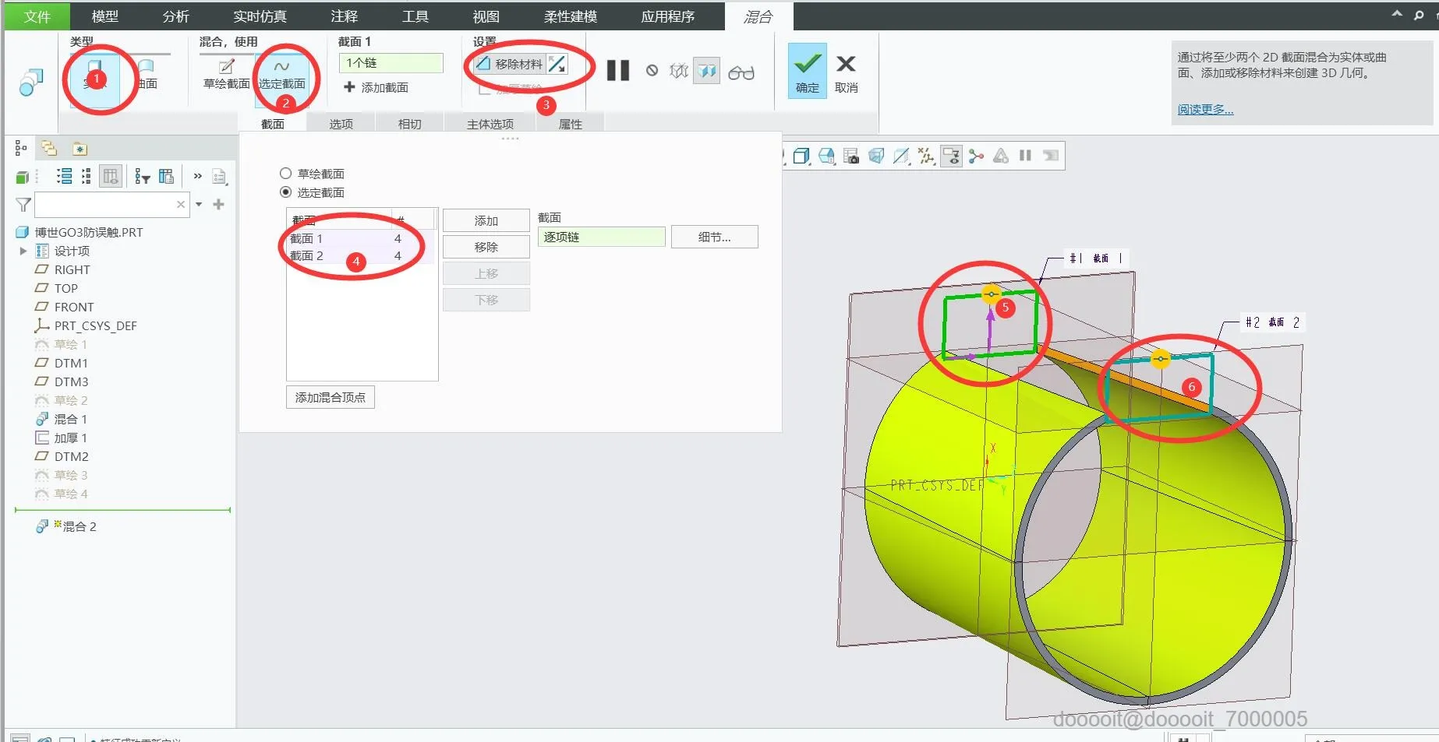Open the tree filter dropdown arrow

[199, 205]
